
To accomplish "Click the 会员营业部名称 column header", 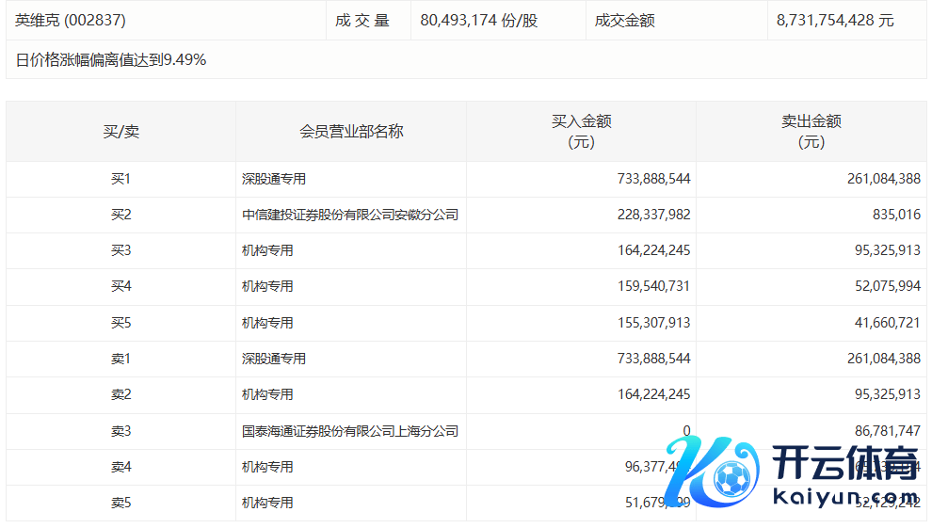I will [351, 132].
